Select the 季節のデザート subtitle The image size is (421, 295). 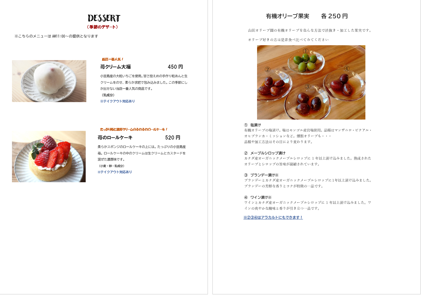pyautogui.click(x=102, y=27)
